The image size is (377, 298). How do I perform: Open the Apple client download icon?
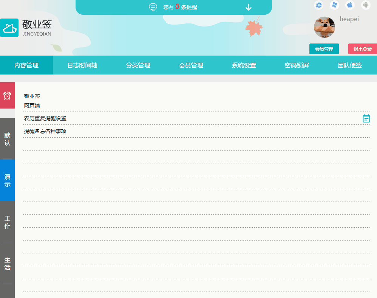(350, 5)
